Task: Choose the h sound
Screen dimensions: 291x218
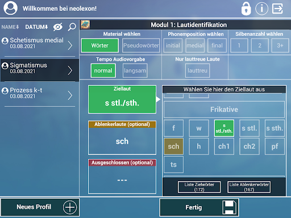Action: tap(199, 146)
